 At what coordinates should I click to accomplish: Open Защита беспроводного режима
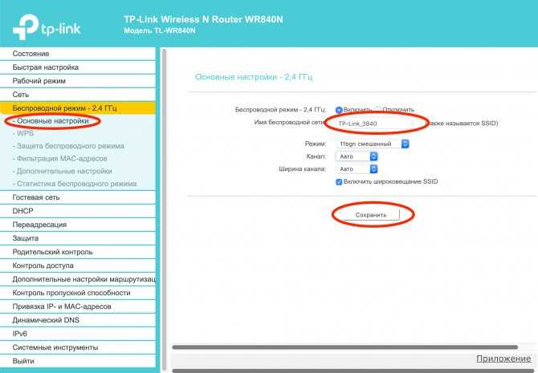(x=68, y=146)
